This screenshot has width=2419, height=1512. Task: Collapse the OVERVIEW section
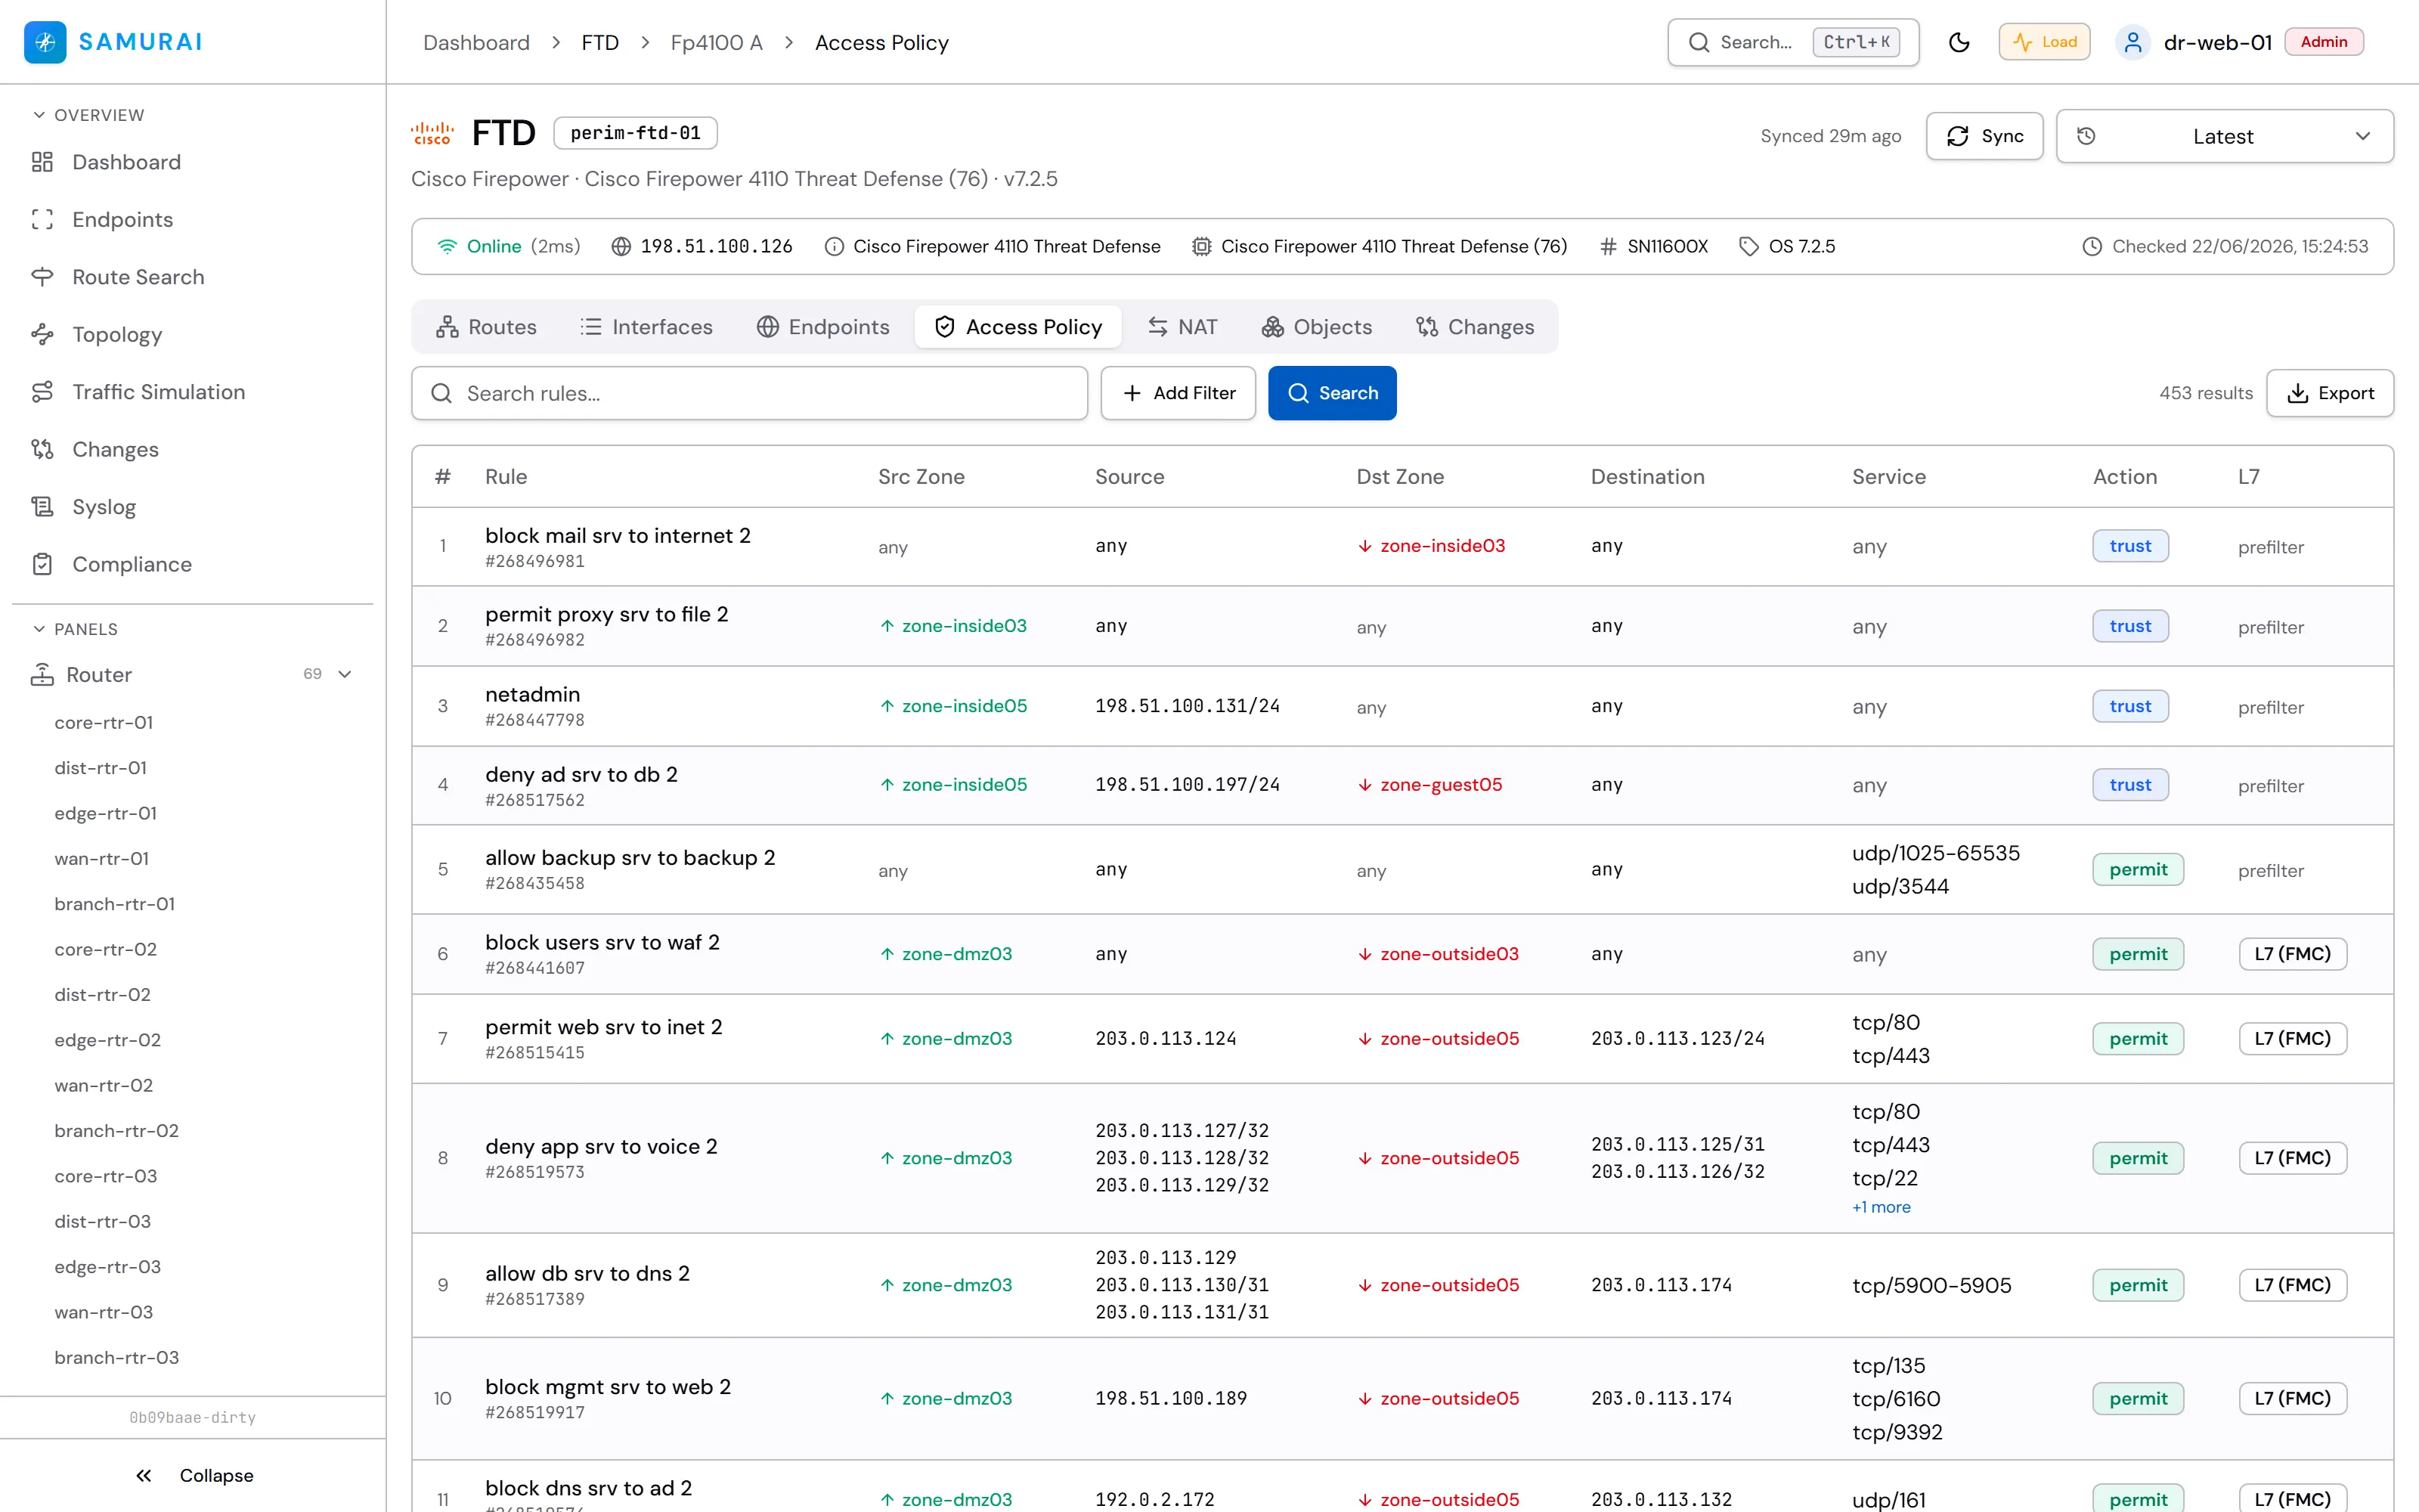(89, 115)
